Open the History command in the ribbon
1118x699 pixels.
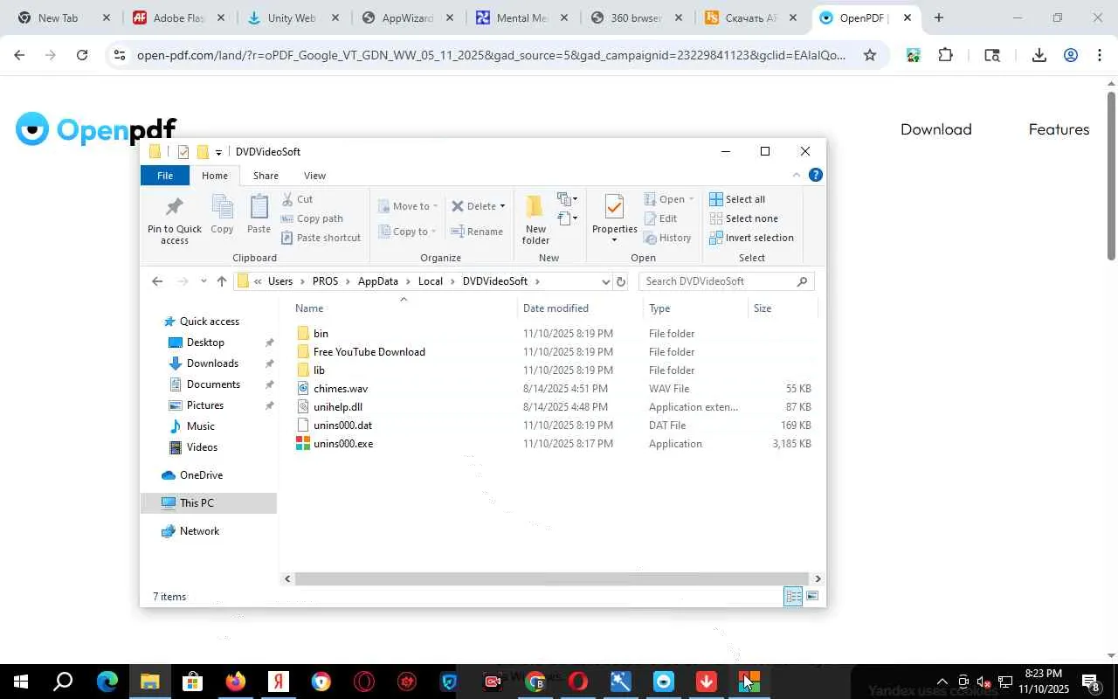click(x=667, y=238)
